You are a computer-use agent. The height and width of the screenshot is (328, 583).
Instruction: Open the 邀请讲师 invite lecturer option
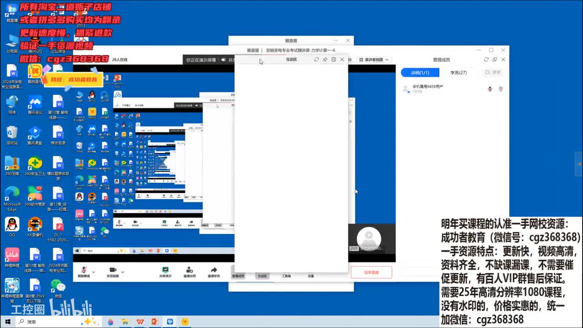pyautogui.click(x=189, y=272)
